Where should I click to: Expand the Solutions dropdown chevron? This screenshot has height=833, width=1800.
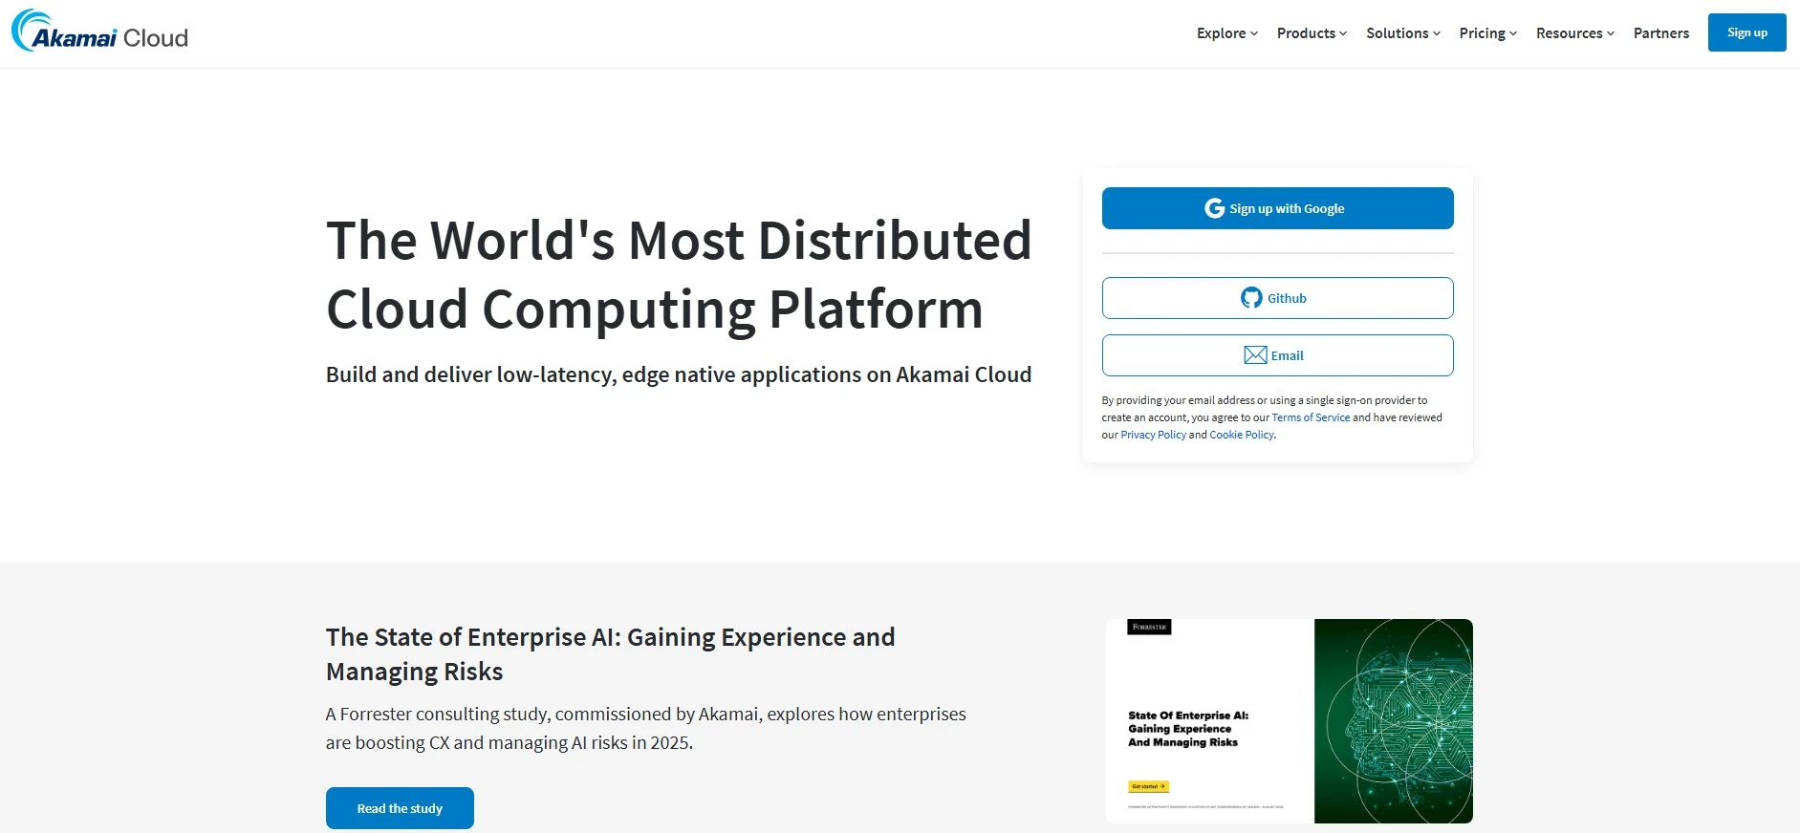pyautogui.click(x=1436, y=33)
